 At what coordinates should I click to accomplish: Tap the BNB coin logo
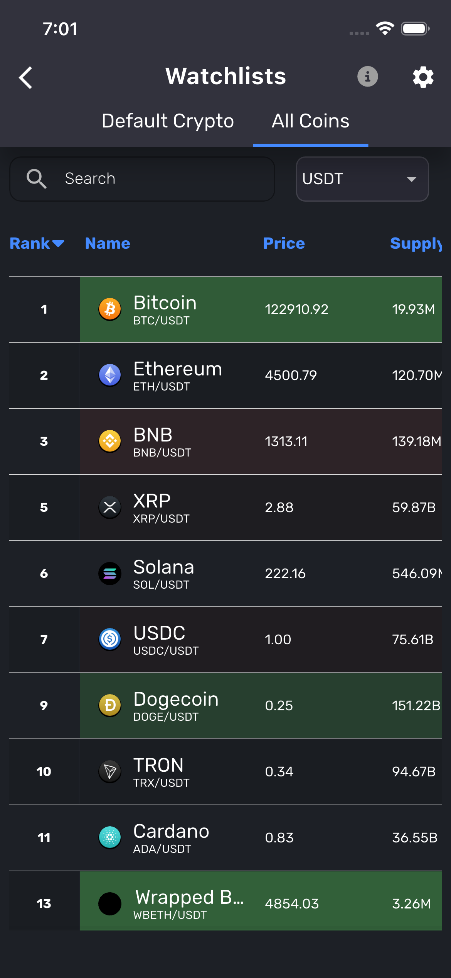110,441
